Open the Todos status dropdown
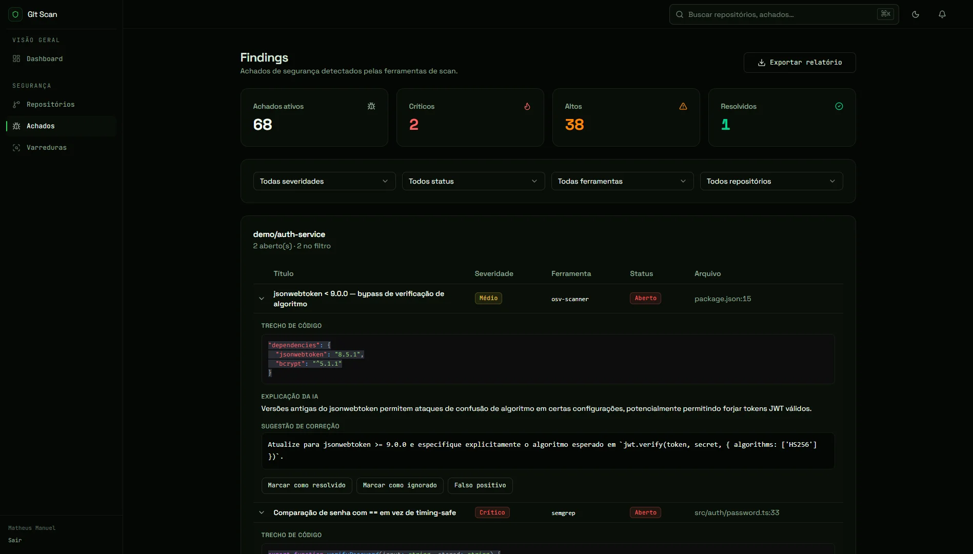Image resolution: width=973 pixels, height=554 pixels. tap(473, 181)
